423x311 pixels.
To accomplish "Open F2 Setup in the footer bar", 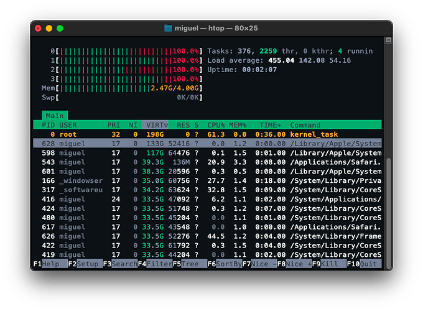I will pos(85,264).
